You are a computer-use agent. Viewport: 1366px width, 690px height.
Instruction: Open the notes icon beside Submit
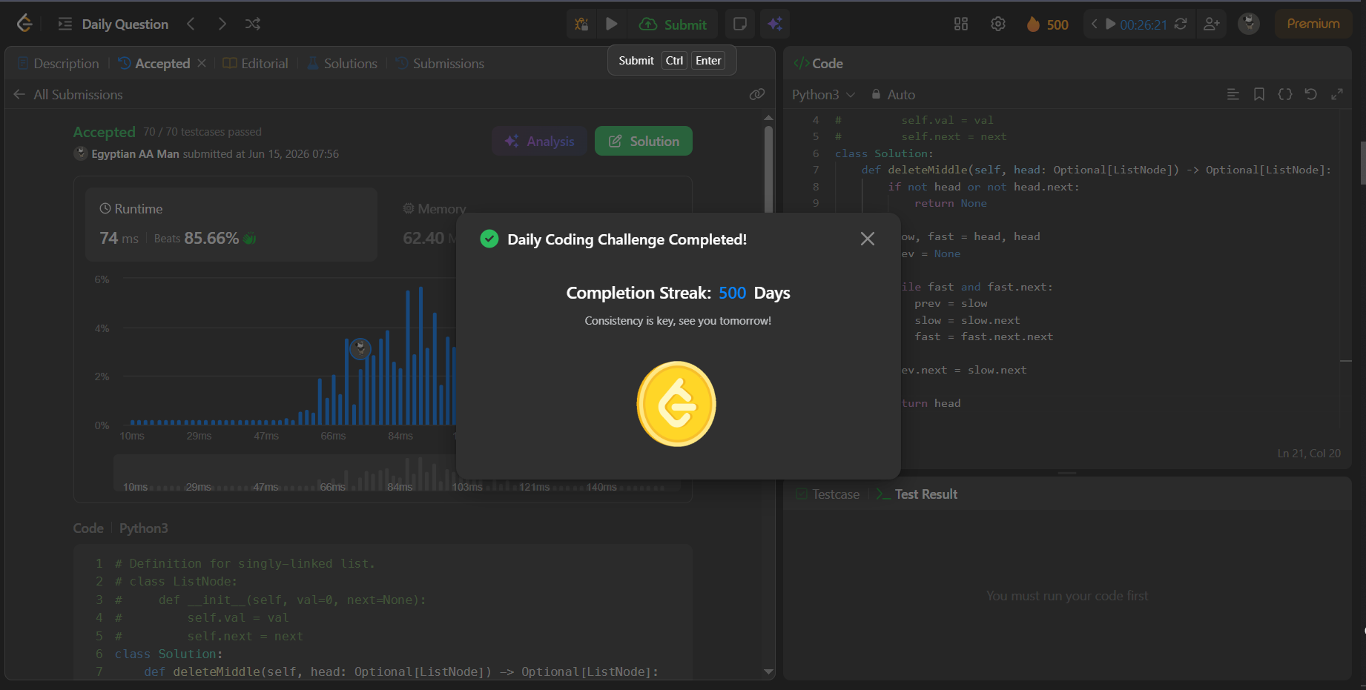point(739,24)
